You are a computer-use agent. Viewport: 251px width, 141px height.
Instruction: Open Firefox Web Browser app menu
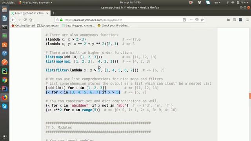pyautogui.click(x=36, y=2)
